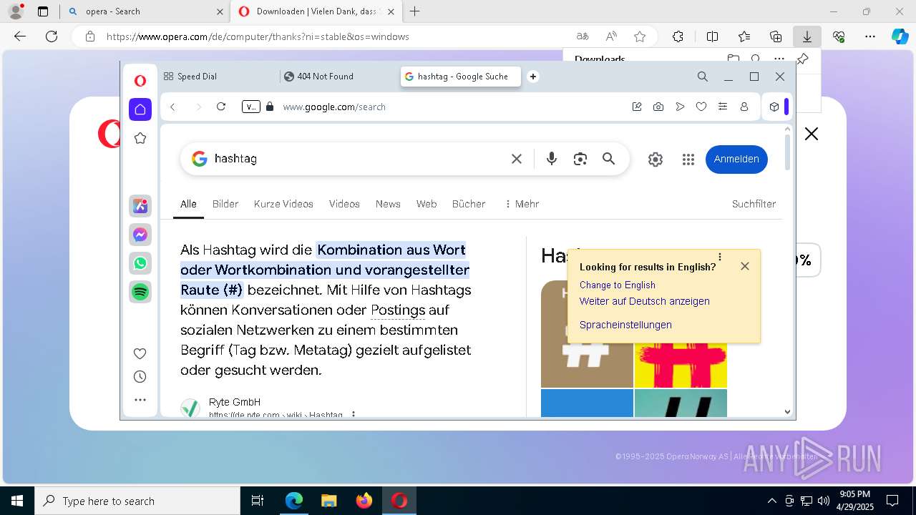Go back in Opera window
916x515 pixels.
(172, 107)
